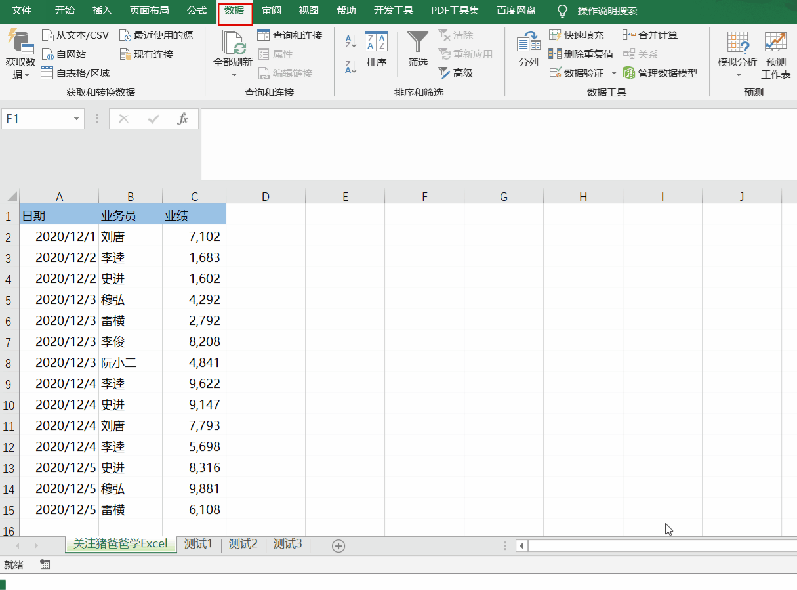Screen dimensions: 797x590
Task: Switch to the 开发工具 tab
Action: click(x=394, y=11)
